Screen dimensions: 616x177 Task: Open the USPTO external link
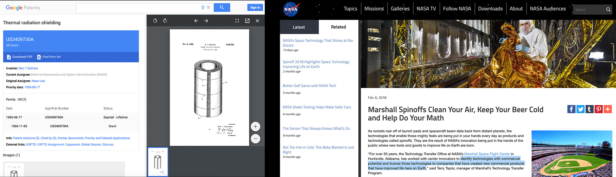(x=31, y=145)
